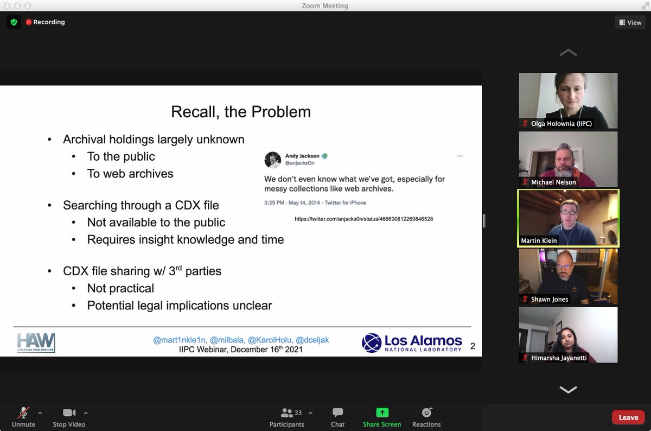Click the "To the public" sub-bullet

(121, 156)
